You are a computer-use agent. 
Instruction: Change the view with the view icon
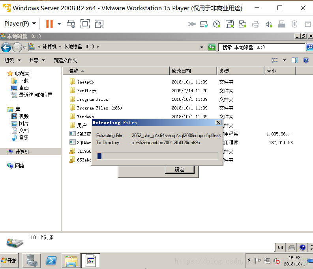[x=275, y=60]
